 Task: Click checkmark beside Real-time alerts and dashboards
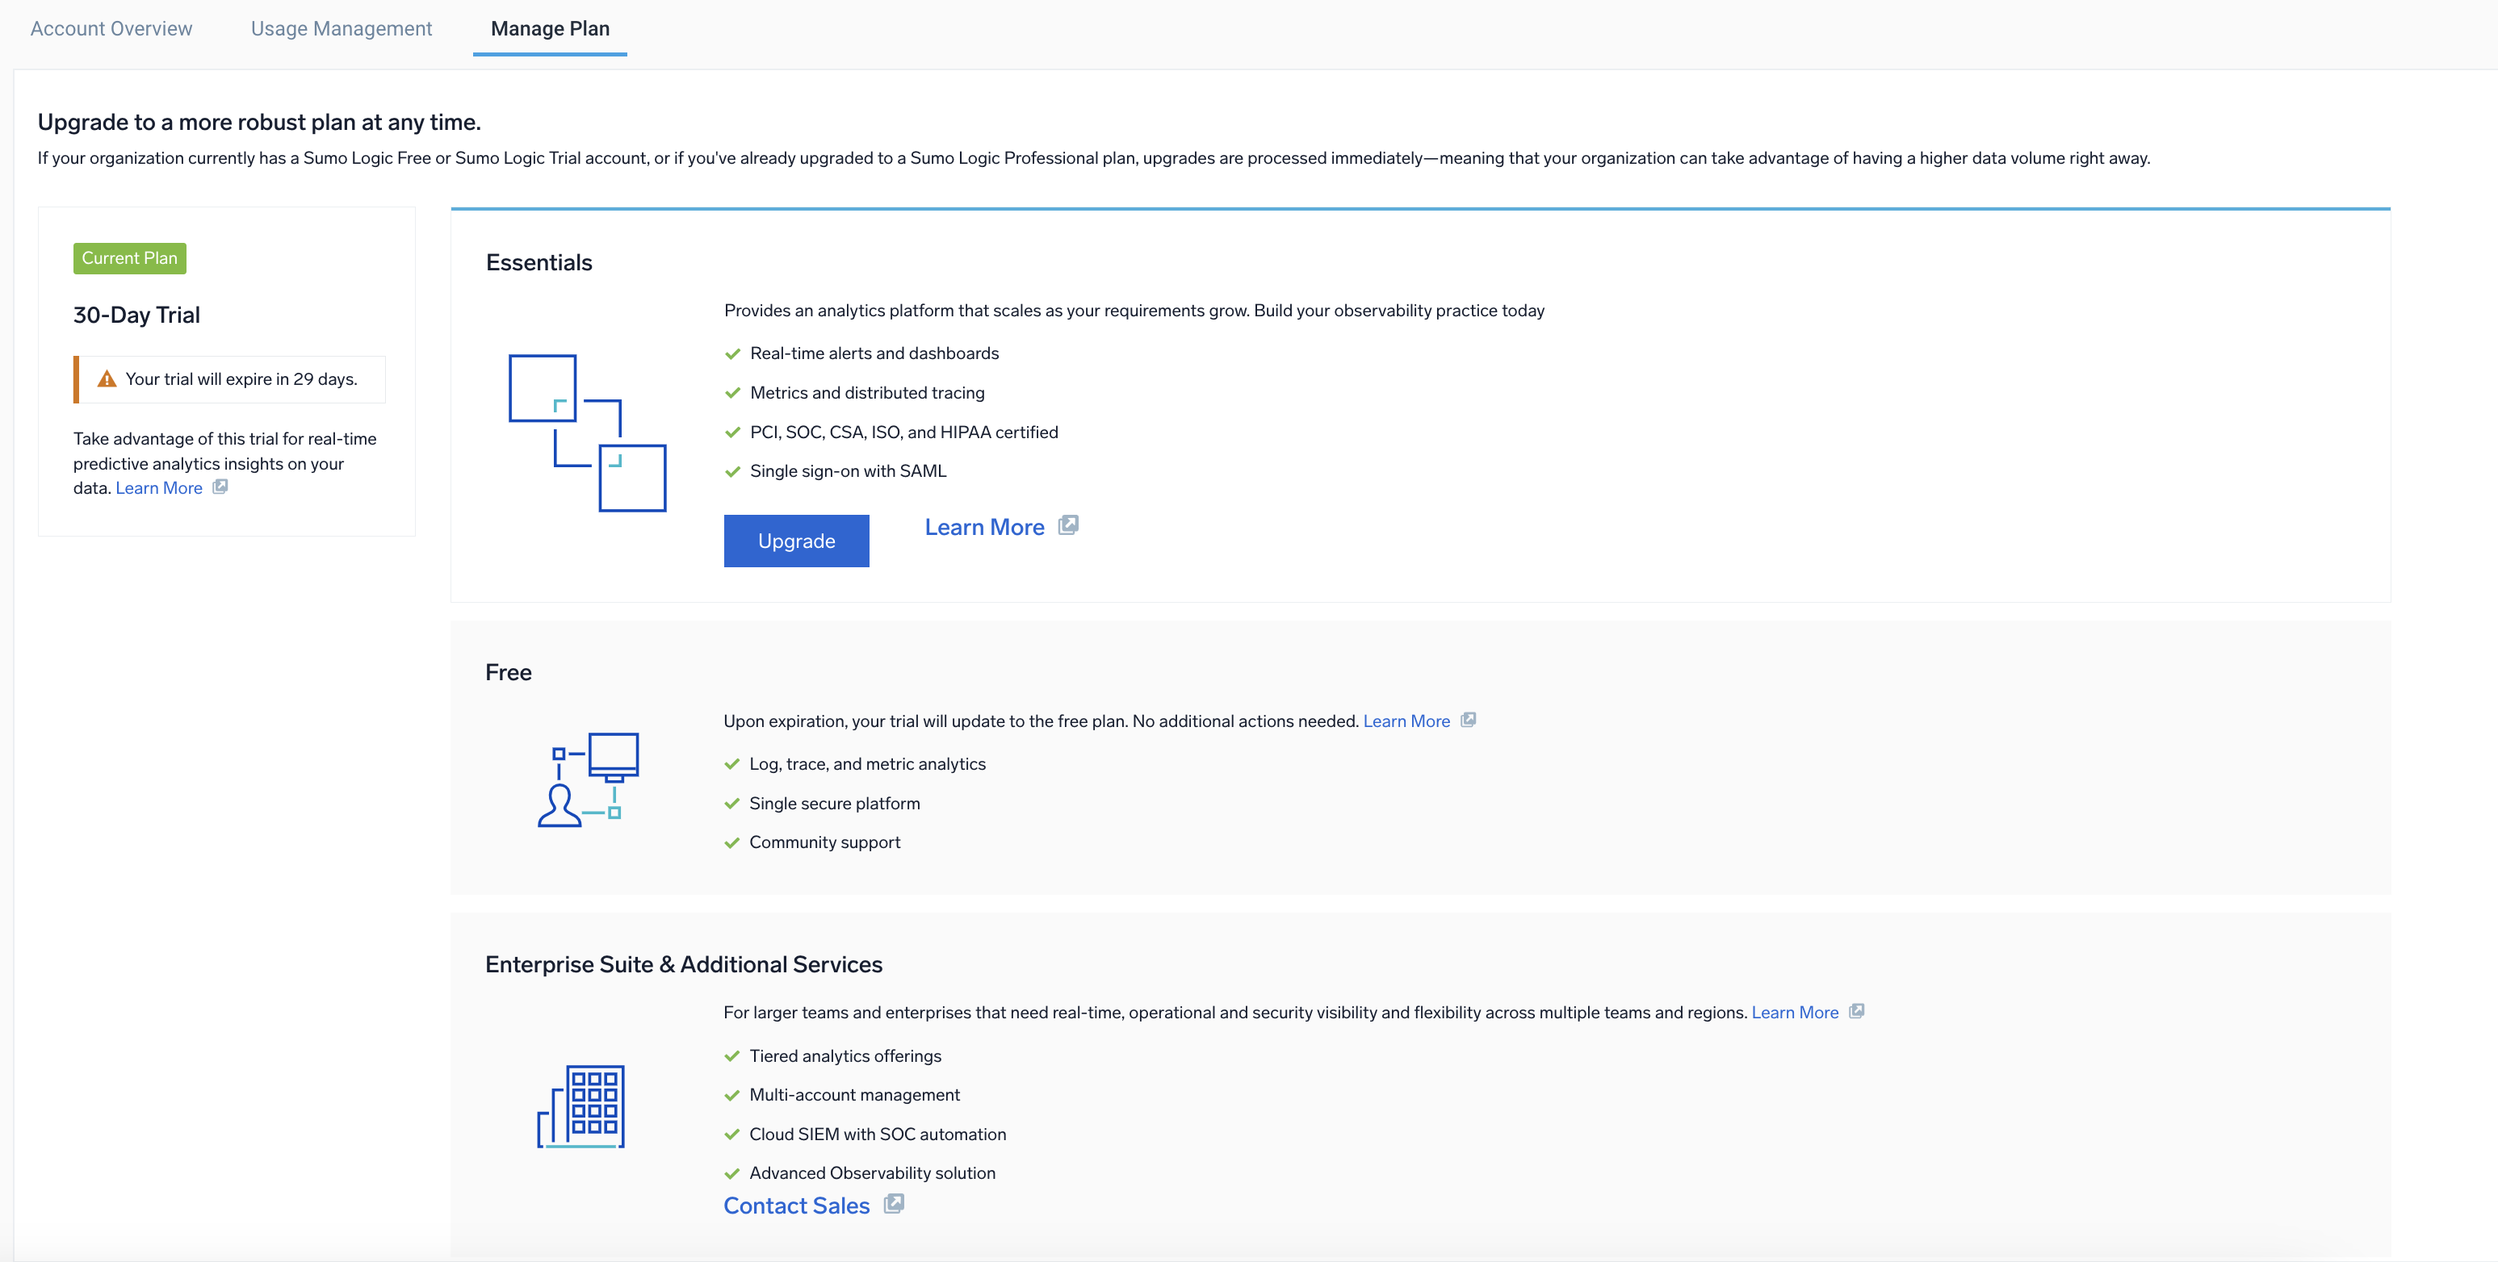pyautogui.click(x=733, y=353)
